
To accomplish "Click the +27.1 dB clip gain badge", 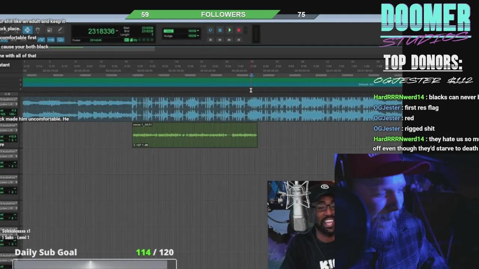I will pyautogui.click(x=141, y=145).
